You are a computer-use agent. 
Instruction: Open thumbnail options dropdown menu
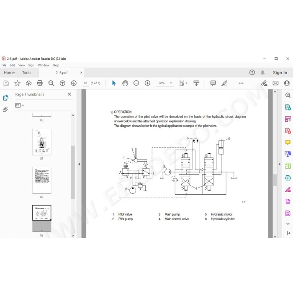pyautogui.click(x=20, y=105)
